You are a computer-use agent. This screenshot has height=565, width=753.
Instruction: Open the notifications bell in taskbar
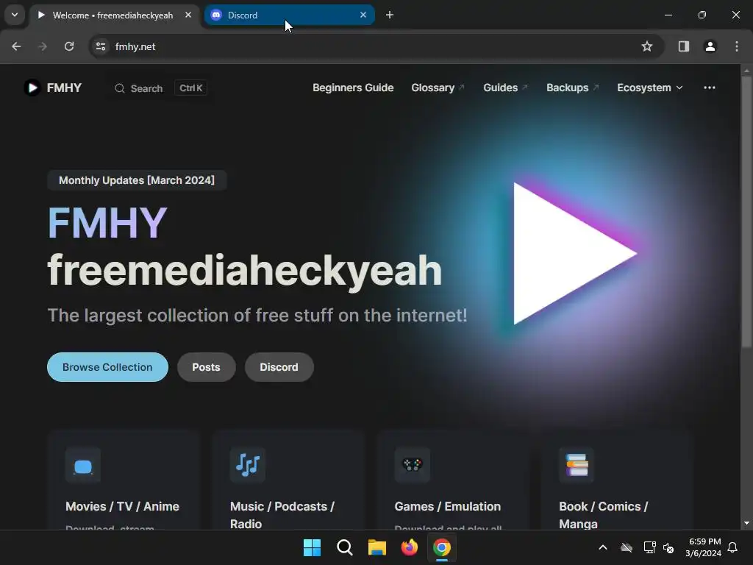[x=732, y=547]
